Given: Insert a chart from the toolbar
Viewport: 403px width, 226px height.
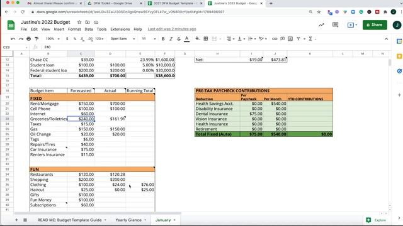Looking at the screenshot, I should (x=290, y=39).
